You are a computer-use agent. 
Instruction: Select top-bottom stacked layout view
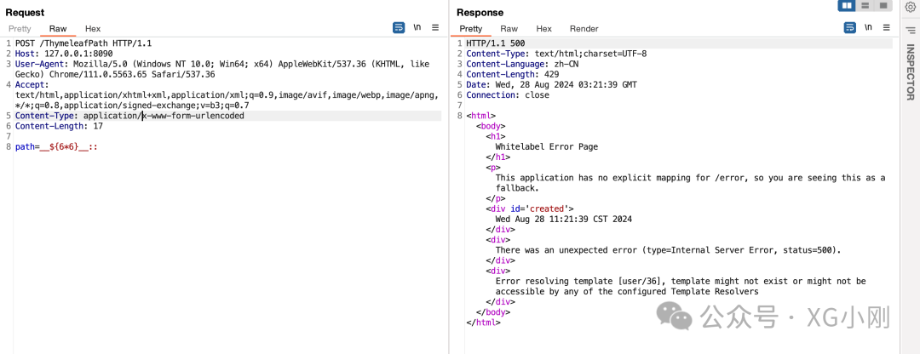click(x=865, y=5)
